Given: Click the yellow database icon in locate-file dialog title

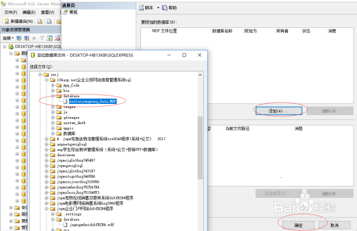Looking at the screenshot, I should [x=33, y=55].
